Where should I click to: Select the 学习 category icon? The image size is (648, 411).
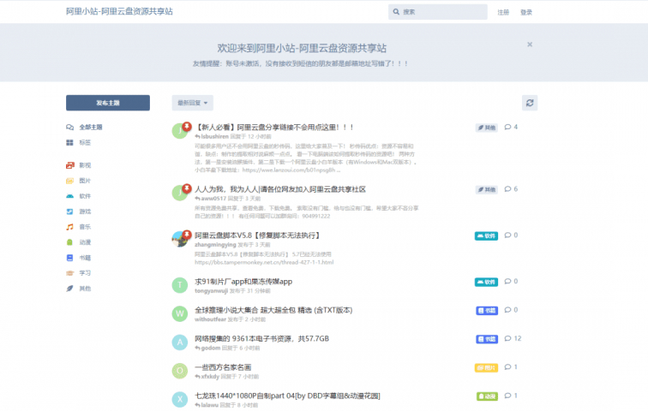click(69, 273)
